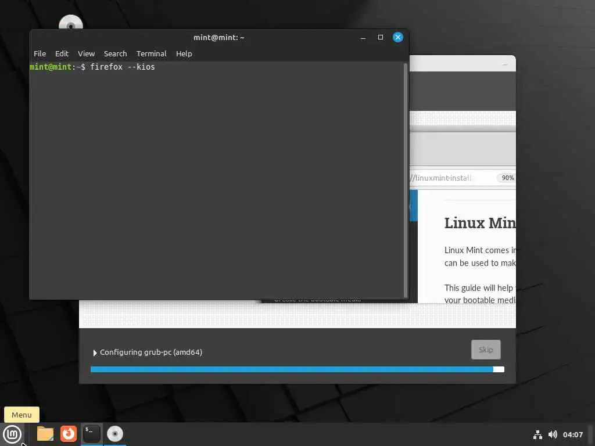The height and width of the screenshot is (446, 595).
Task: Open the Install Linux Mint desktop disc icon
Action: 70,22
